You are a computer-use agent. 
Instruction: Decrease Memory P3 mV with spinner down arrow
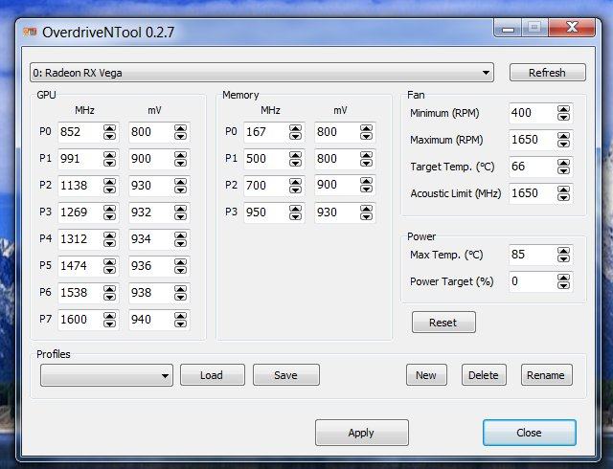click(x=366, y=216)
